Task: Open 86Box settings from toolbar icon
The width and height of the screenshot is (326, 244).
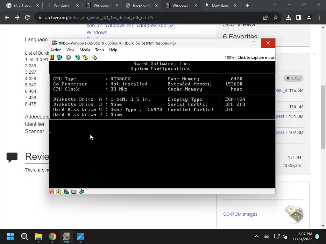Action: (94, 57)
